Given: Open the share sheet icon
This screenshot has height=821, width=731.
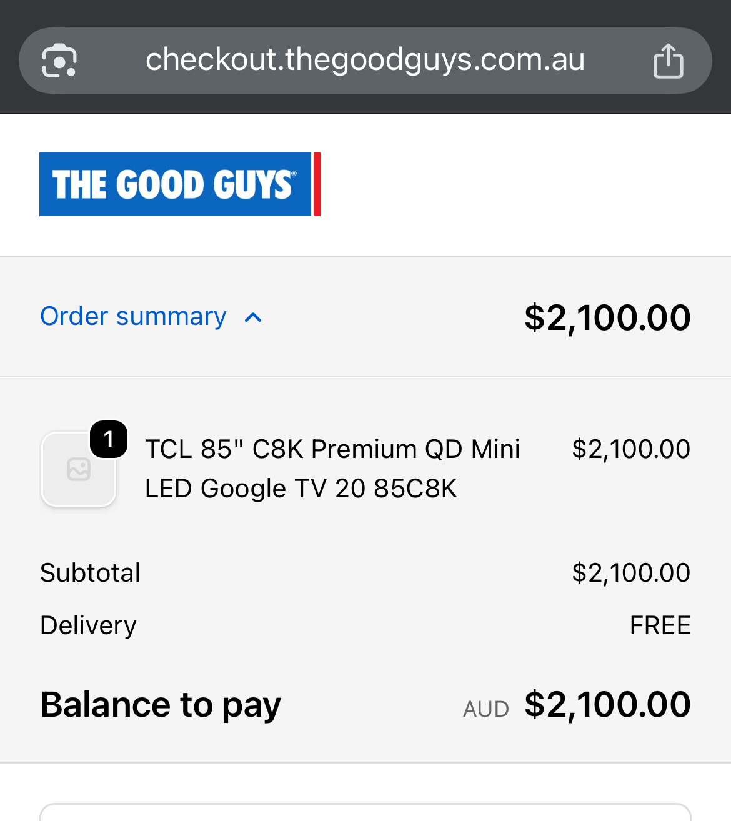Looking at the screenshot, I should tap(668, 61).
